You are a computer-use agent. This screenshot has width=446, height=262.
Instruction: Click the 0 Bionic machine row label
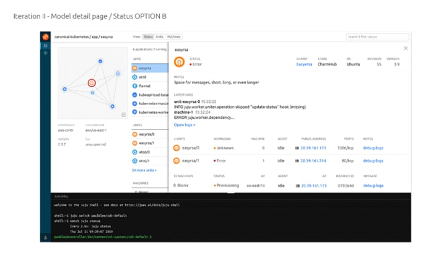[x=181, y=185]
